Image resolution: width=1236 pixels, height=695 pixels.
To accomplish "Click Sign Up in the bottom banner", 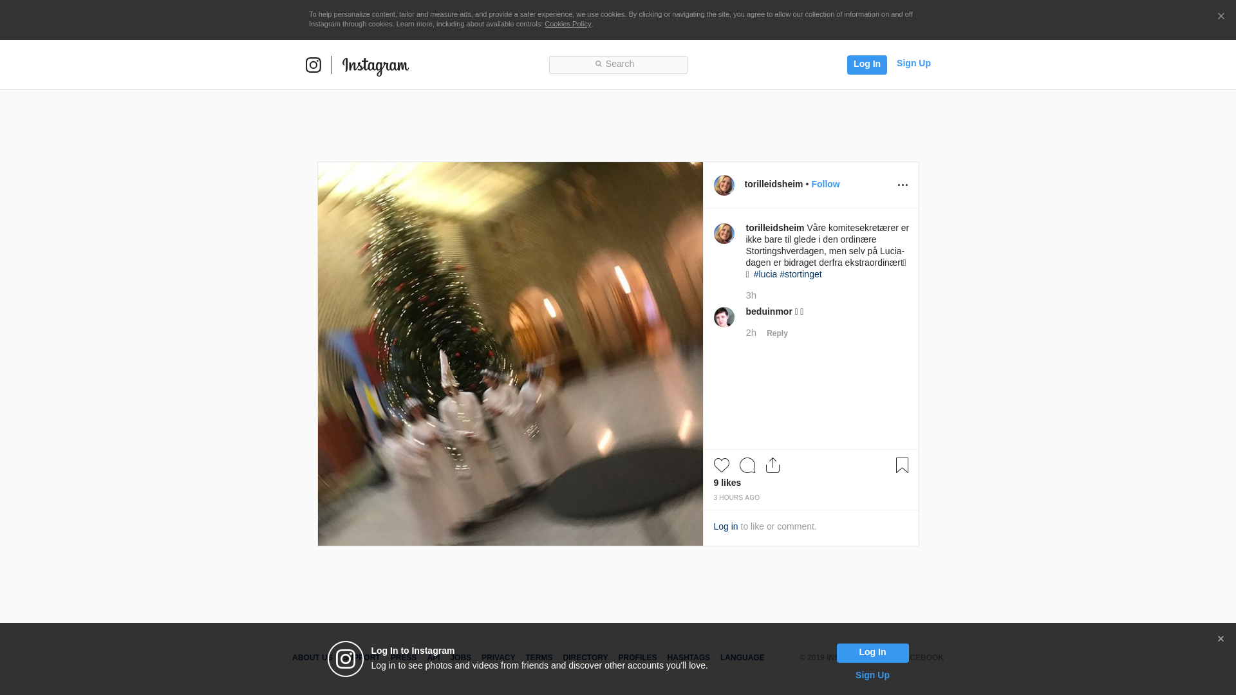I will (872, 675).
